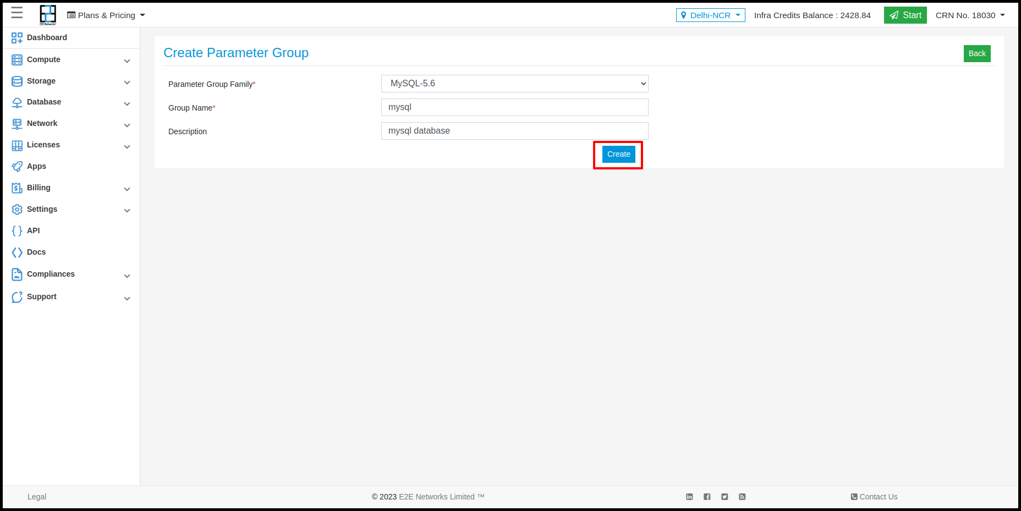Expand the Compliances menu chevron

coord(127,276)
